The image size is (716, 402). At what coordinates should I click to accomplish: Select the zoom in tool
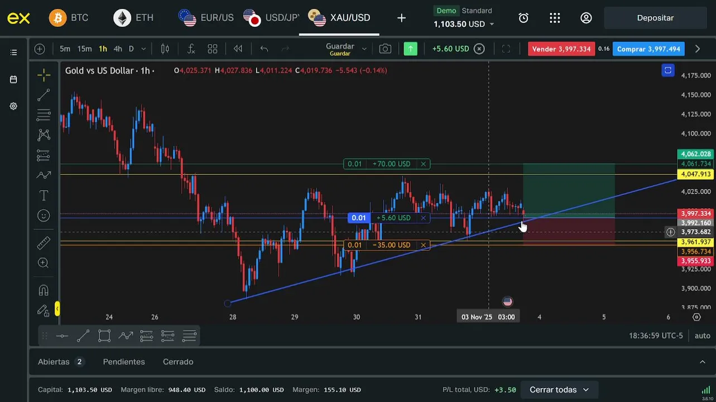[x=44, y=263]
